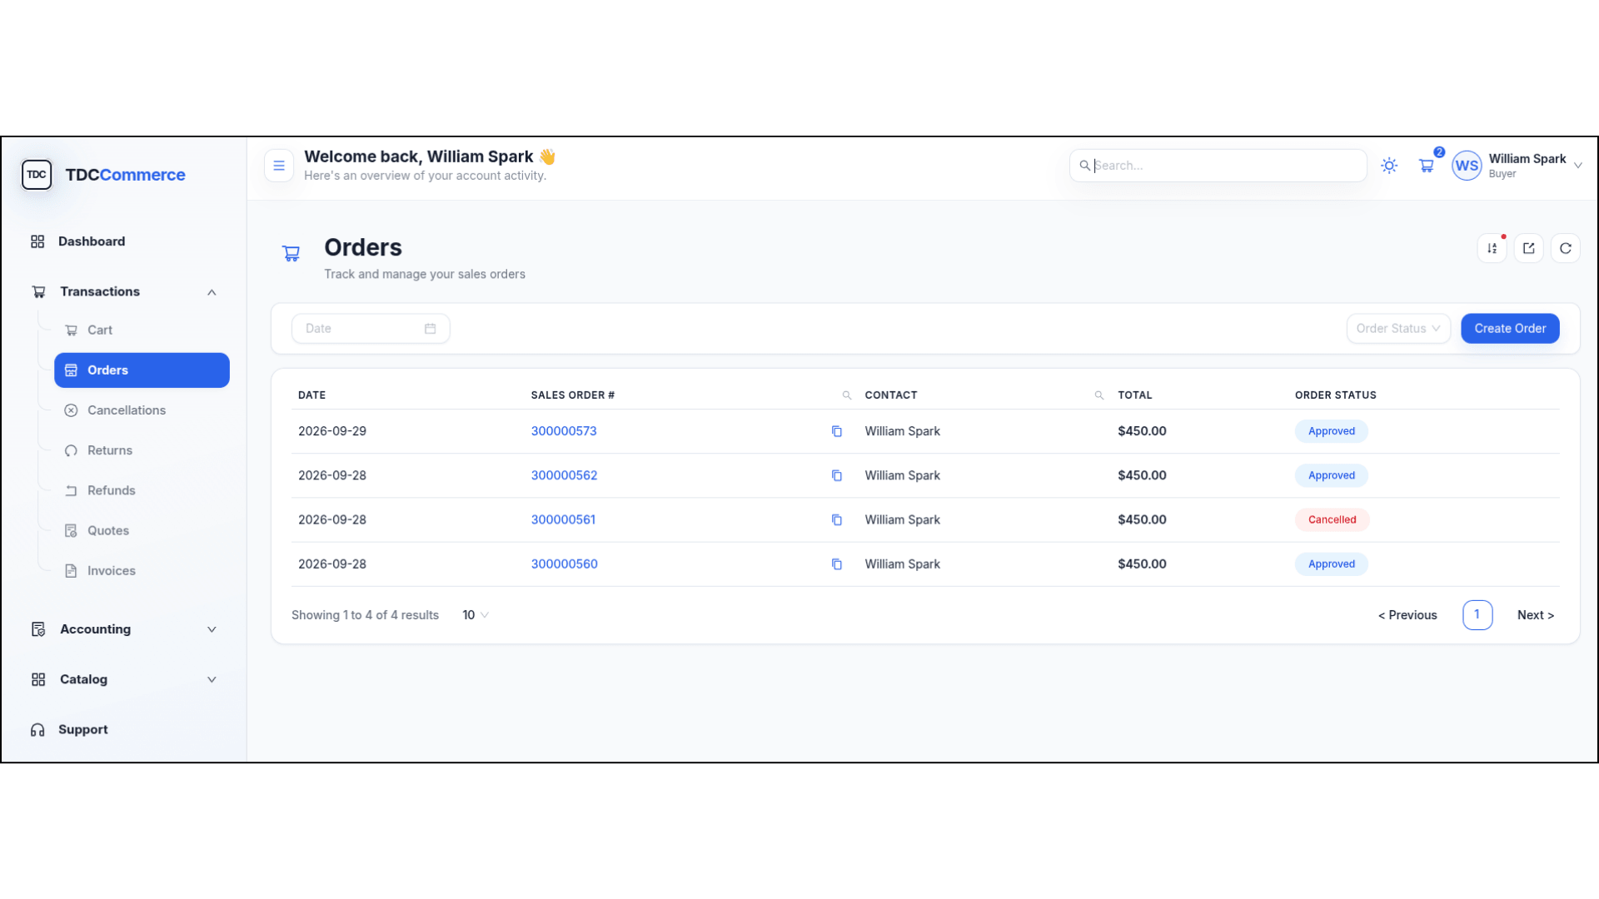The width and height of the screenshot is (1599, 899).
Task: Open the William Spark account dropdown
Action: 1578,165
